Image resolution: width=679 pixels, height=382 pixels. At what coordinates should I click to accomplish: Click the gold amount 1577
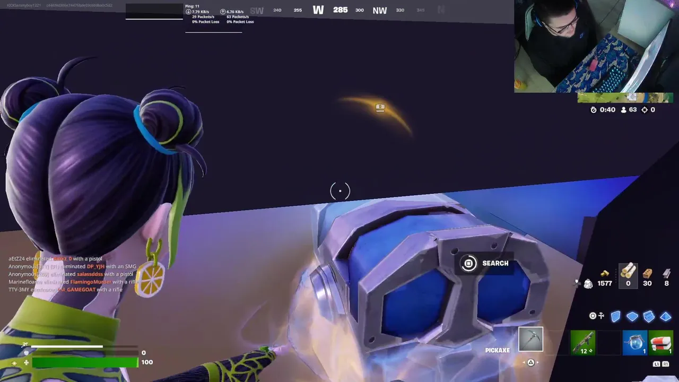(605, 283)
